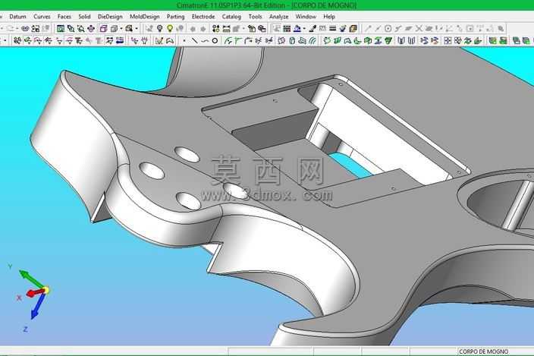Click the green cube solid tool icon
The image size is (534, 356).
[x=367, y=41]
